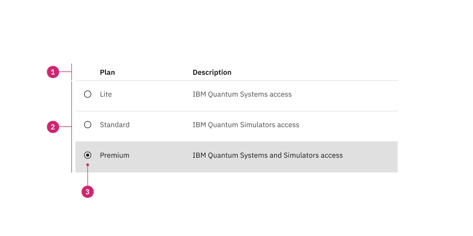Screen dimensions: 473x236
Task: Click the Plan column header
Action: click(x=108, y=72)
